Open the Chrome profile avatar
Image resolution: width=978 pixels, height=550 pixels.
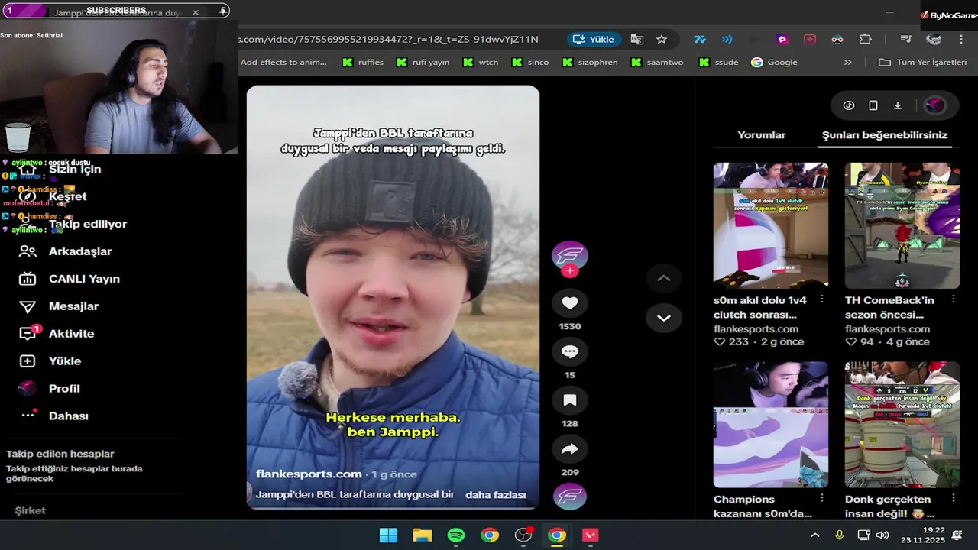(934, 39)
